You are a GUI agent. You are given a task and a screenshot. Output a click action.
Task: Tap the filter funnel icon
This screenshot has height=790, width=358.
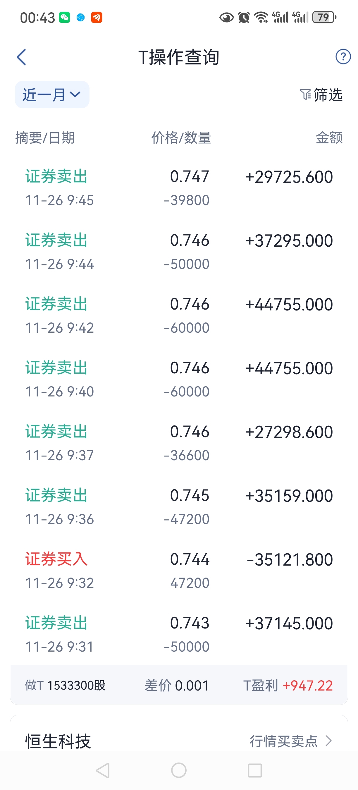pyautogui.click(x=305, y=95)
